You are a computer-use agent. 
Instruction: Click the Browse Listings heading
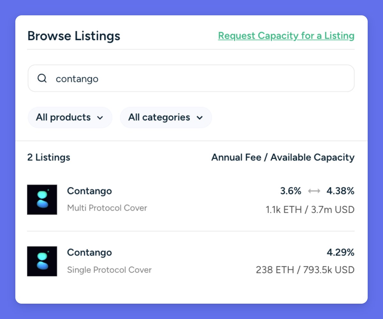pyautogui.click(x=74, y=36)
